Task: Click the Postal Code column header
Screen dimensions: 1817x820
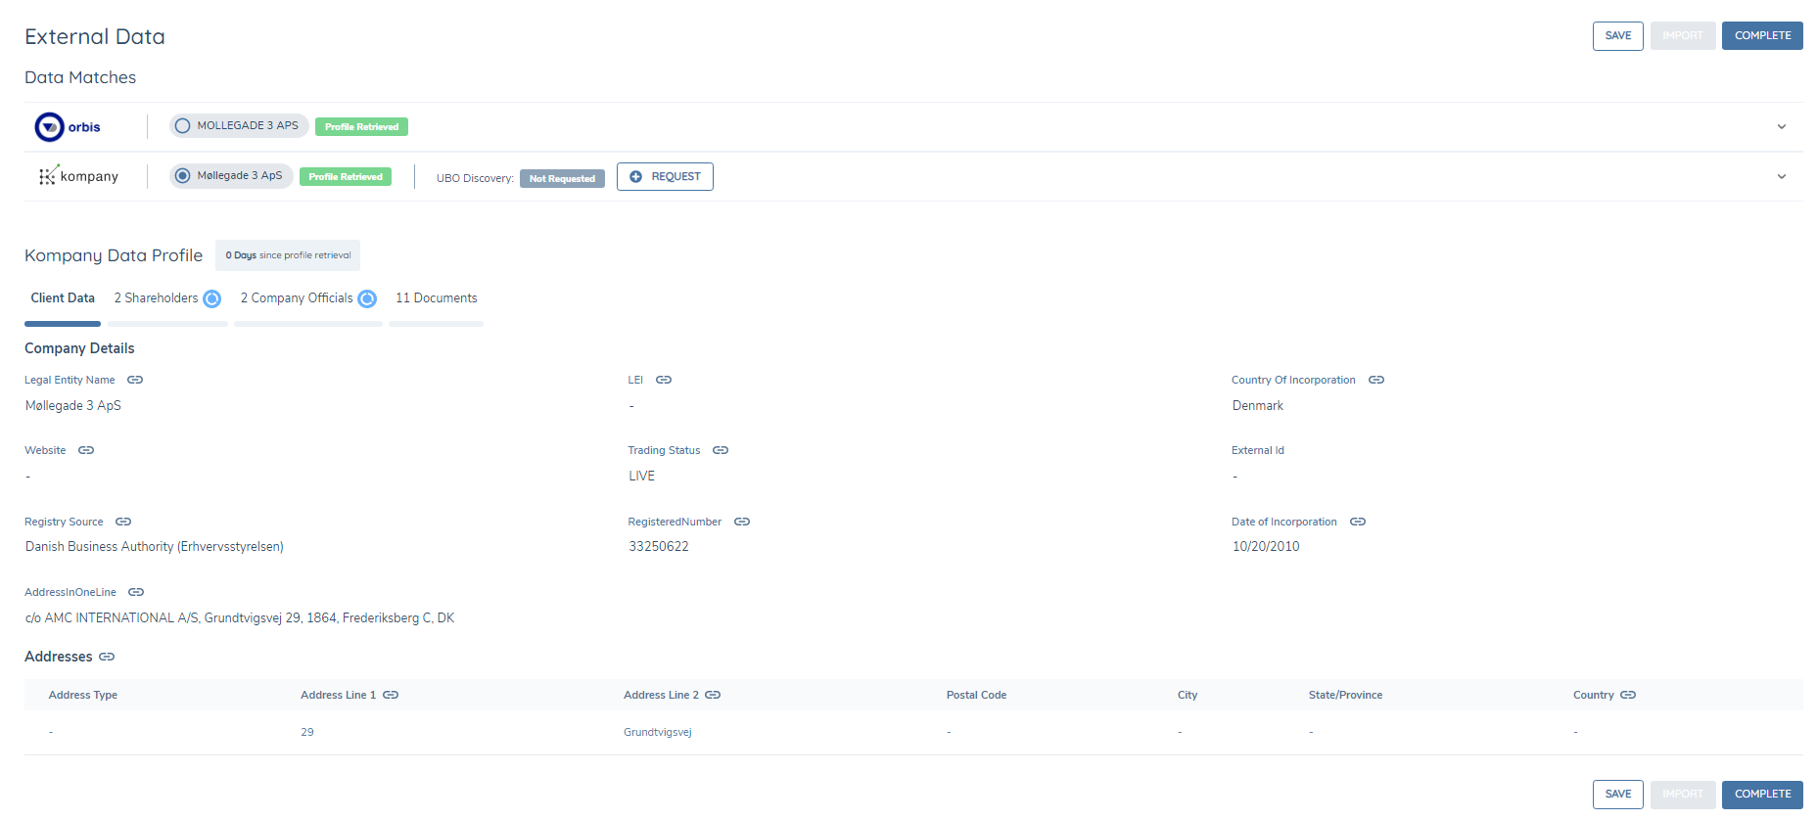Action: pyautogui.click(x=976, y=696)
